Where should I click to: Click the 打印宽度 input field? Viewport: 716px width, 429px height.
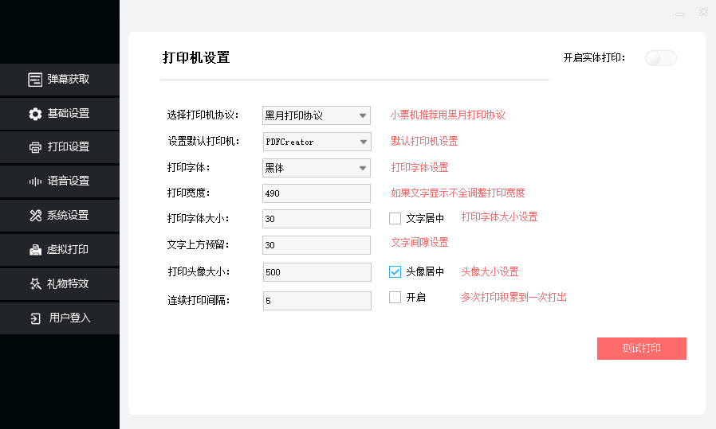tap(317, 193)
